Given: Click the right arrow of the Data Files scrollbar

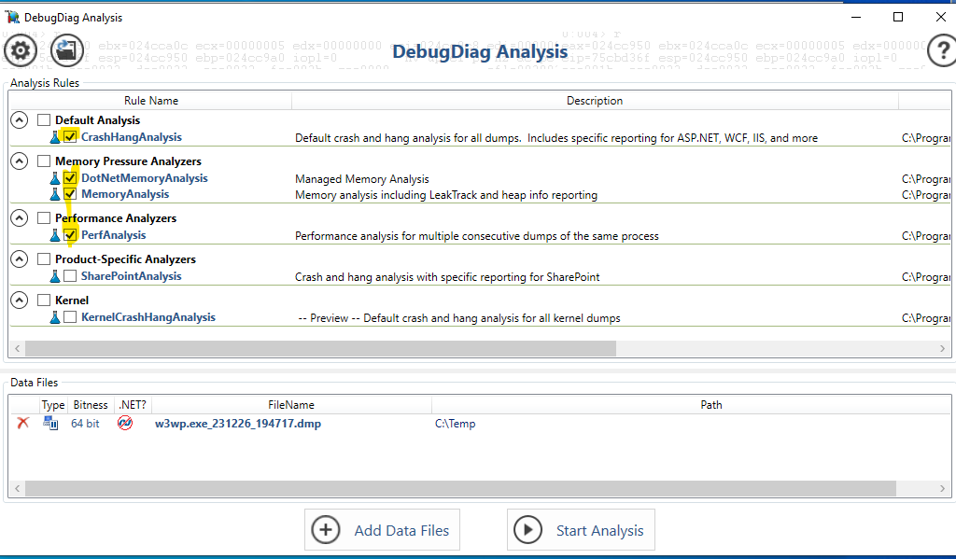Looking at the screenshot, I should pyautogui.click(x=943, y=488).
